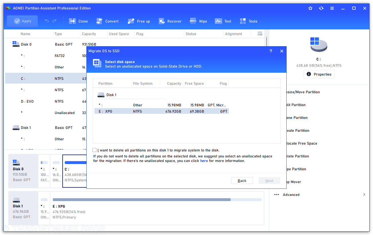Select the C: NTFS row in main list
The image size is (373, 235).
(x=46, y=78)
